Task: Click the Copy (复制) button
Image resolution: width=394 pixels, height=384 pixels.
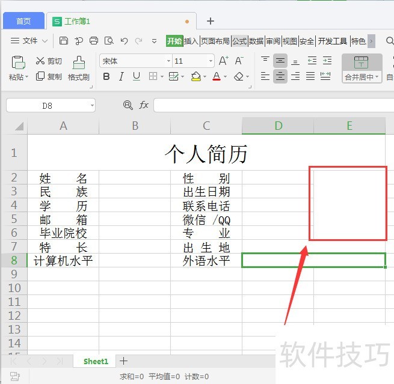Action: click(x=49, y=76)
